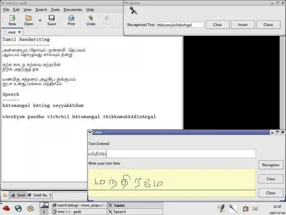Click the pen tablet tray icon

(222, 208)
